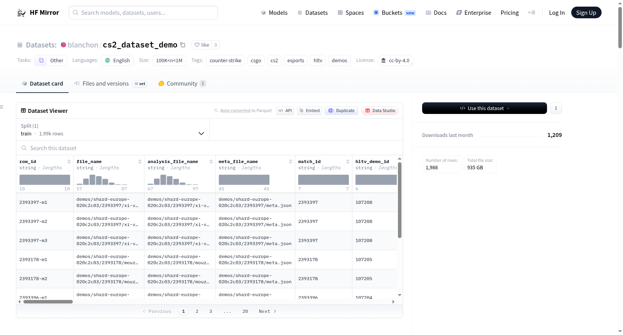Click the table right horizontal scroll arrow
The width and height of the screenshot is (623, 335).
(393, 302)
